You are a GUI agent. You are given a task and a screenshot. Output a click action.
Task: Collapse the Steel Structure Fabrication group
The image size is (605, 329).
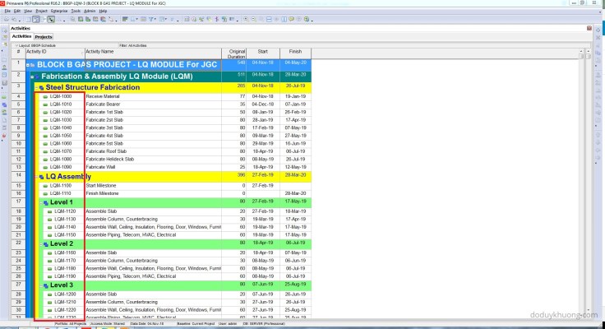click(37, 88)
